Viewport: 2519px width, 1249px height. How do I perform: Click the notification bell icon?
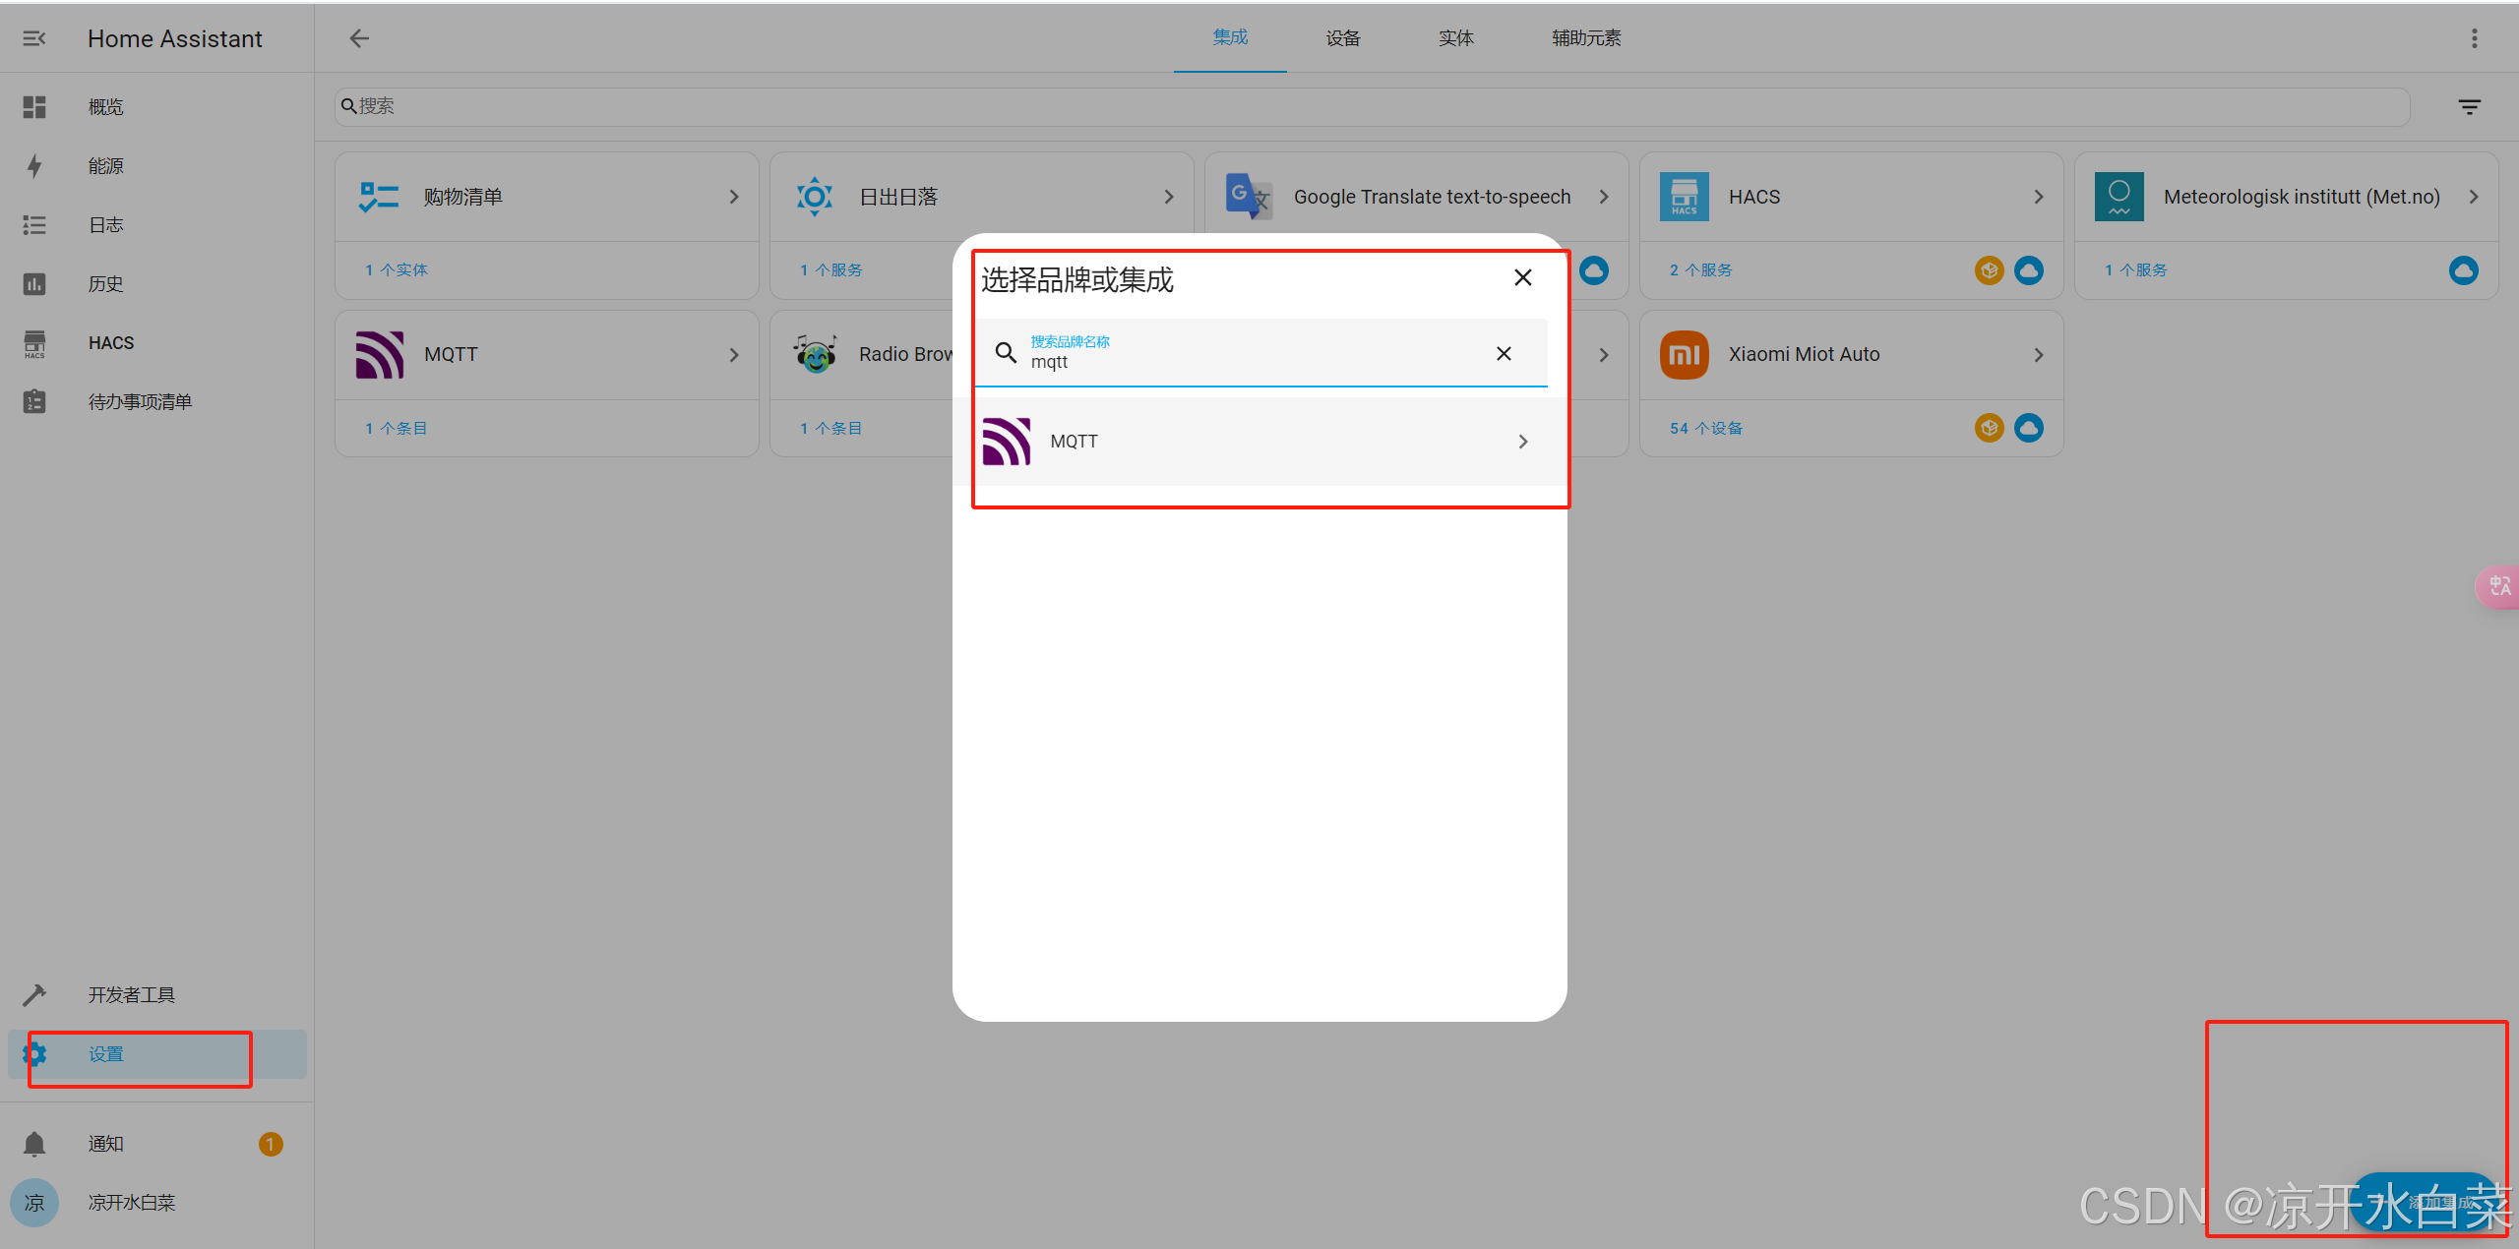pyautogui.click(x=34, y=1143)
